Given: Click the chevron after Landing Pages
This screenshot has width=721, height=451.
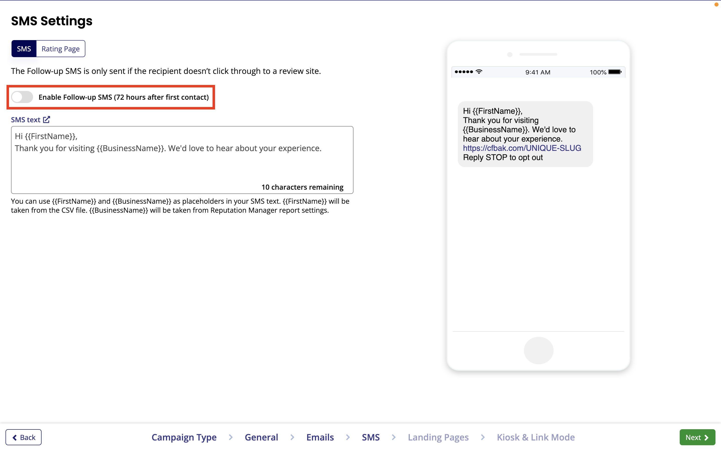Looking at the screenshot, I should pos(483,437).
